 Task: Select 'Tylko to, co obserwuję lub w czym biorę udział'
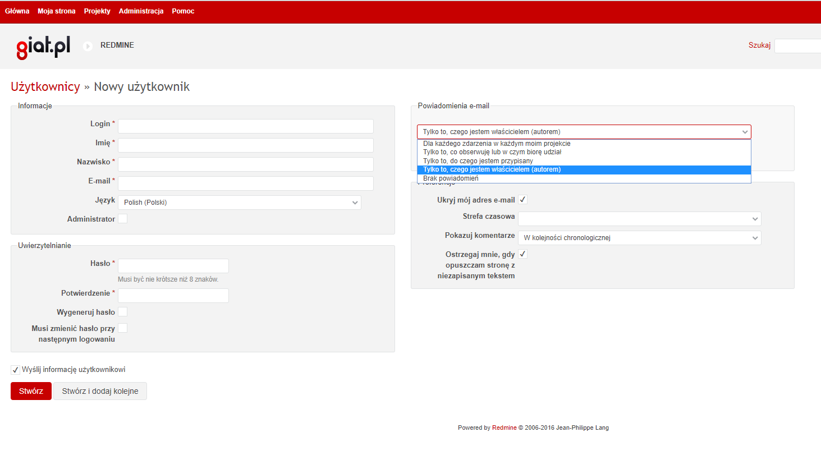pos(584,152)
